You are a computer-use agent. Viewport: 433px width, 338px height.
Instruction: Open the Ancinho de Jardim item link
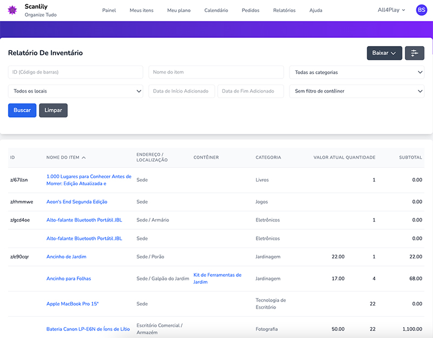tap(66, 257)
